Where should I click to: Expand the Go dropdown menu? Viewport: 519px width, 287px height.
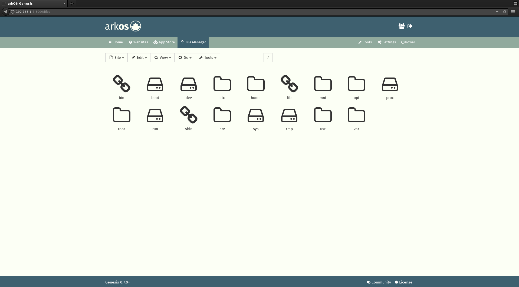coord(185,58)
